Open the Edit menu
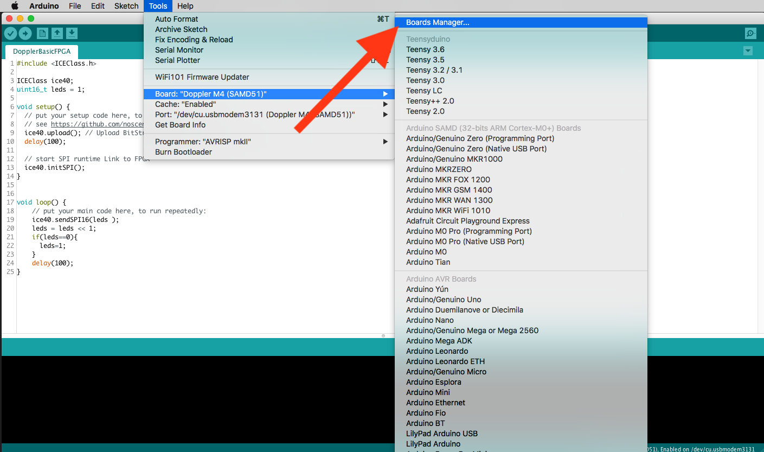 [x=98, y=6]
